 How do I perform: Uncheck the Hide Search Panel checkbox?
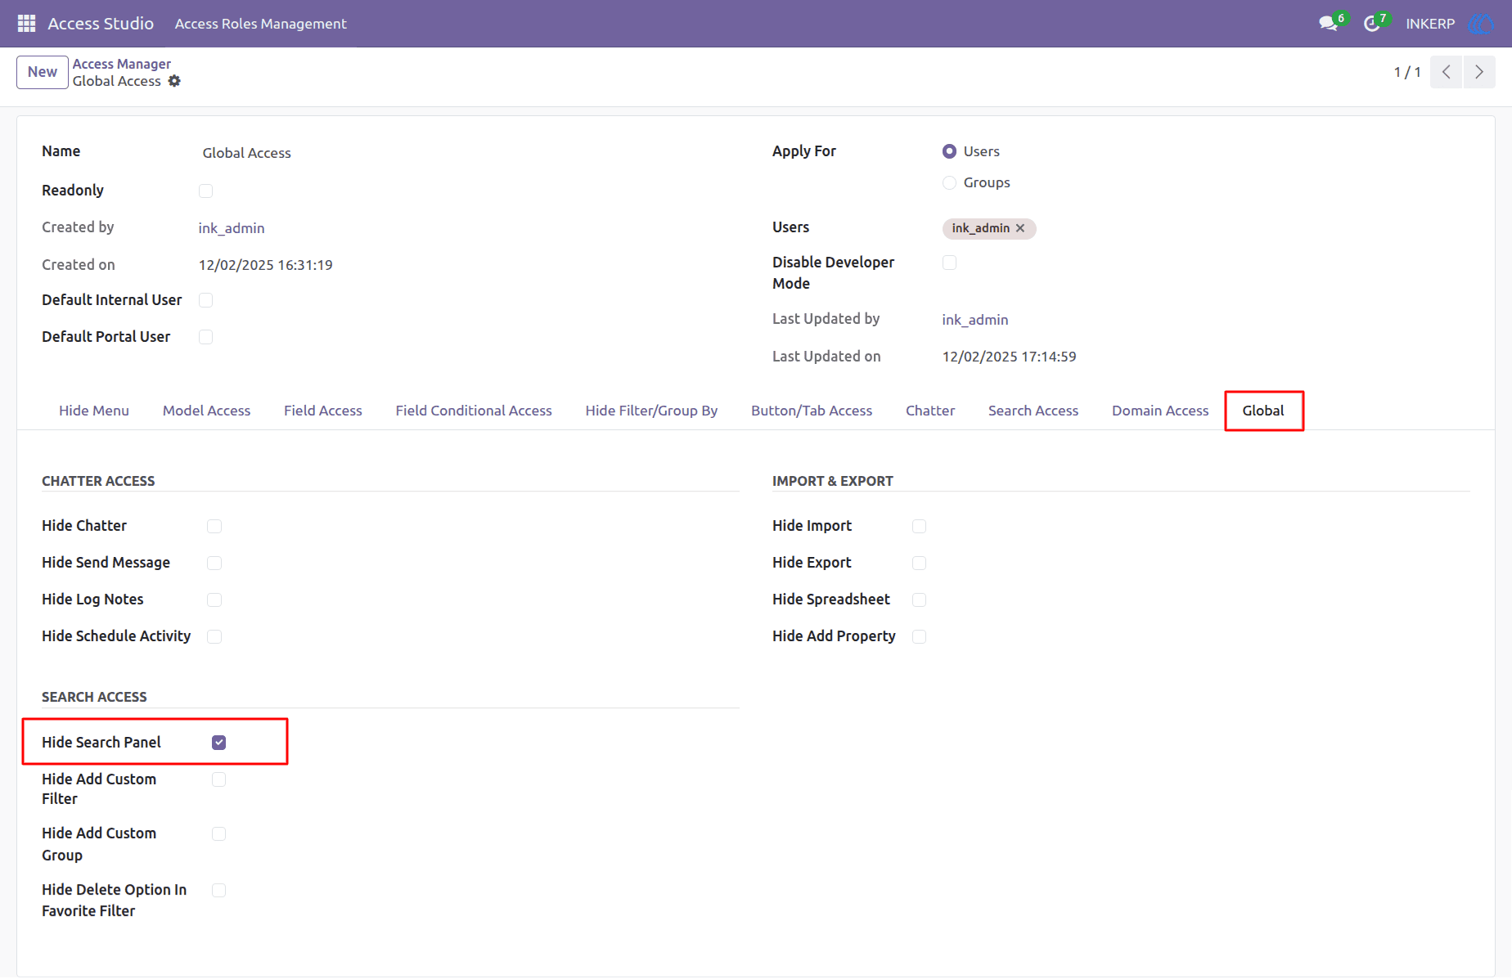[x=218, y=743]
